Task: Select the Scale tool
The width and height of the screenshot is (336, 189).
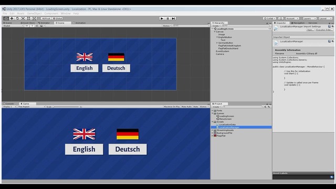Action: point(23,19)
